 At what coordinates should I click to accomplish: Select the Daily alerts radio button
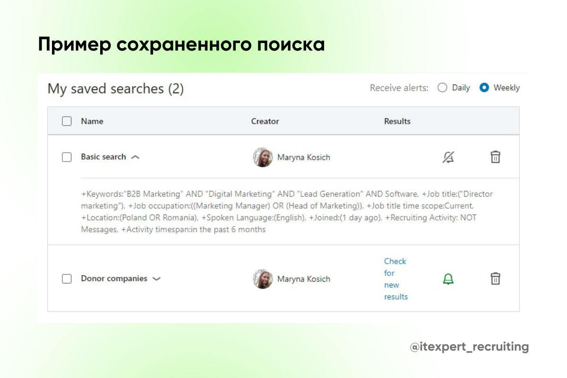tap(443, 87)
